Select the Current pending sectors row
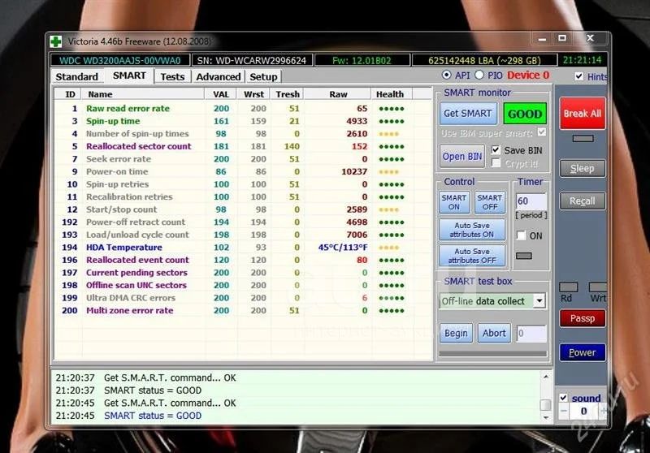 (x=242, y=273)
